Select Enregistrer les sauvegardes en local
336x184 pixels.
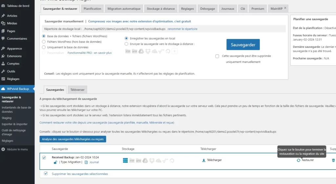[x=126, y=38]
